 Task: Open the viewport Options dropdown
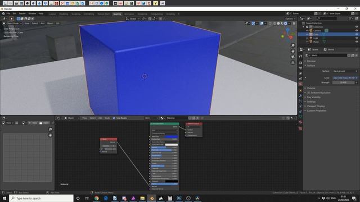pos(290,19)
